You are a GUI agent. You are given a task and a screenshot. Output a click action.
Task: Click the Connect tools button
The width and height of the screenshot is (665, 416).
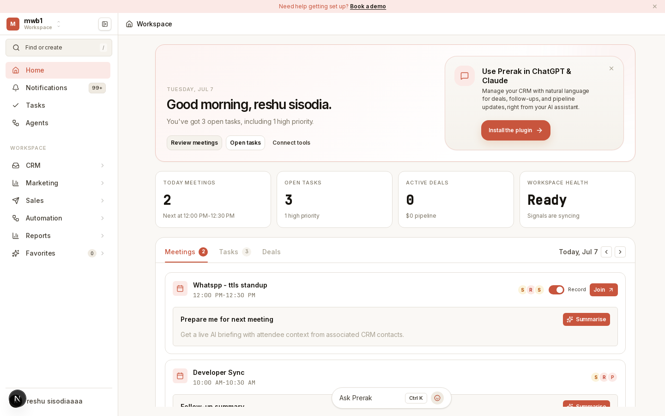click(291, 143)
